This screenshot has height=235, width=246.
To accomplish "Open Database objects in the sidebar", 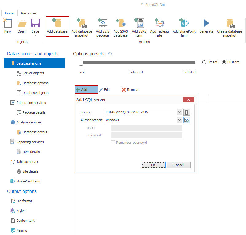I will pos(35,93).
